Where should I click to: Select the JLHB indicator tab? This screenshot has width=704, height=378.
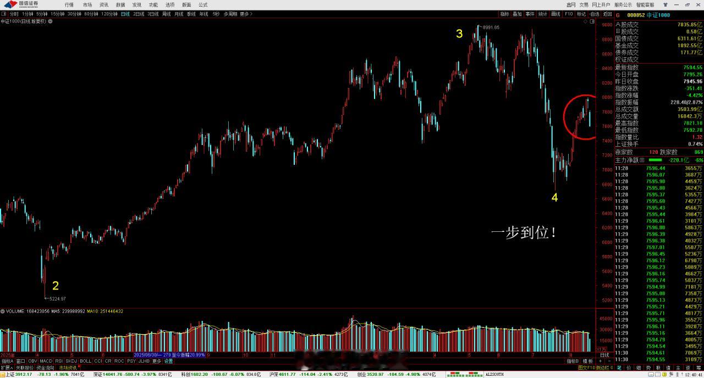pos(144,361)
